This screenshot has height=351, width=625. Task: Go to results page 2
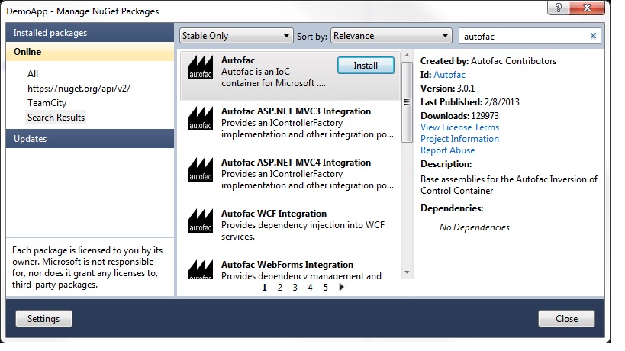click(x=280, y=287)
